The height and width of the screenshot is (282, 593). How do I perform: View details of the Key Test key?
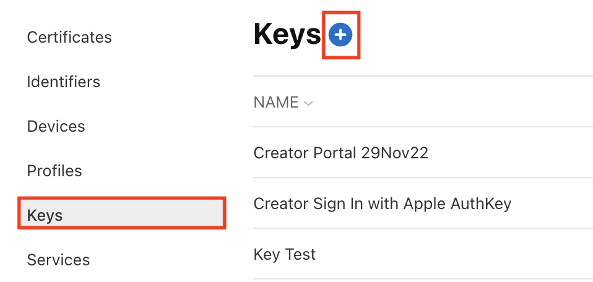point(285,254)
